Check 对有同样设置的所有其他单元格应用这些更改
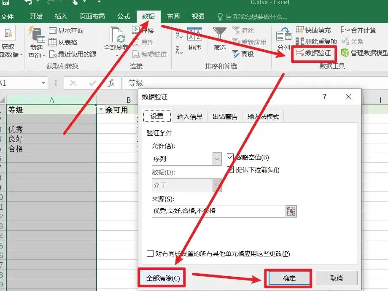Screen dimensions: 388x291 tap(150, 253)
